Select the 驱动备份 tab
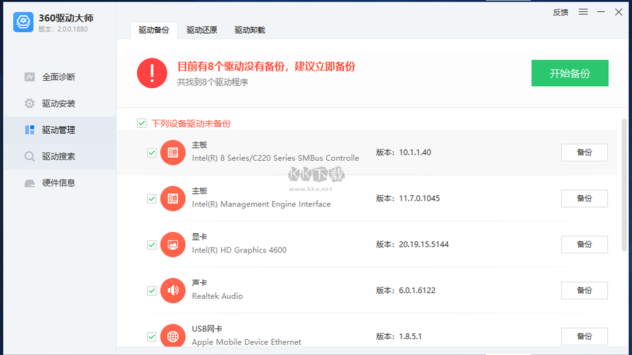This screenshot has height=355, width=632. coord(154,30)
